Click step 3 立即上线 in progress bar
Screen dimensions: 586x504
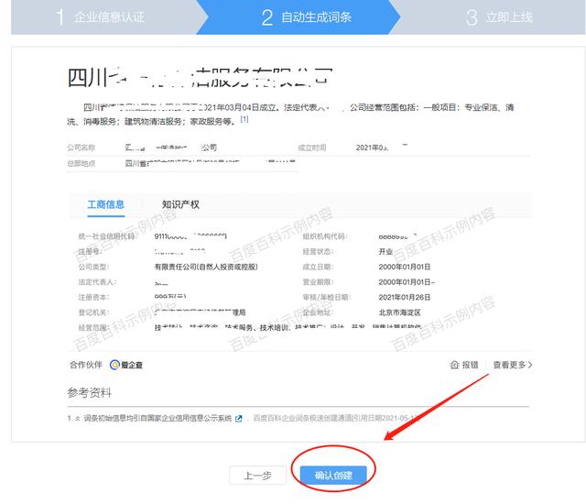499,16
